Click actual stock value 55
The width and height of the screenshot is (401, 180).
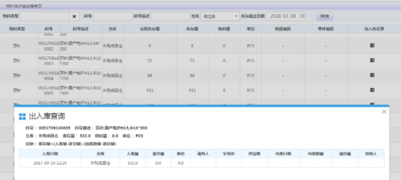tap(150, 61)
